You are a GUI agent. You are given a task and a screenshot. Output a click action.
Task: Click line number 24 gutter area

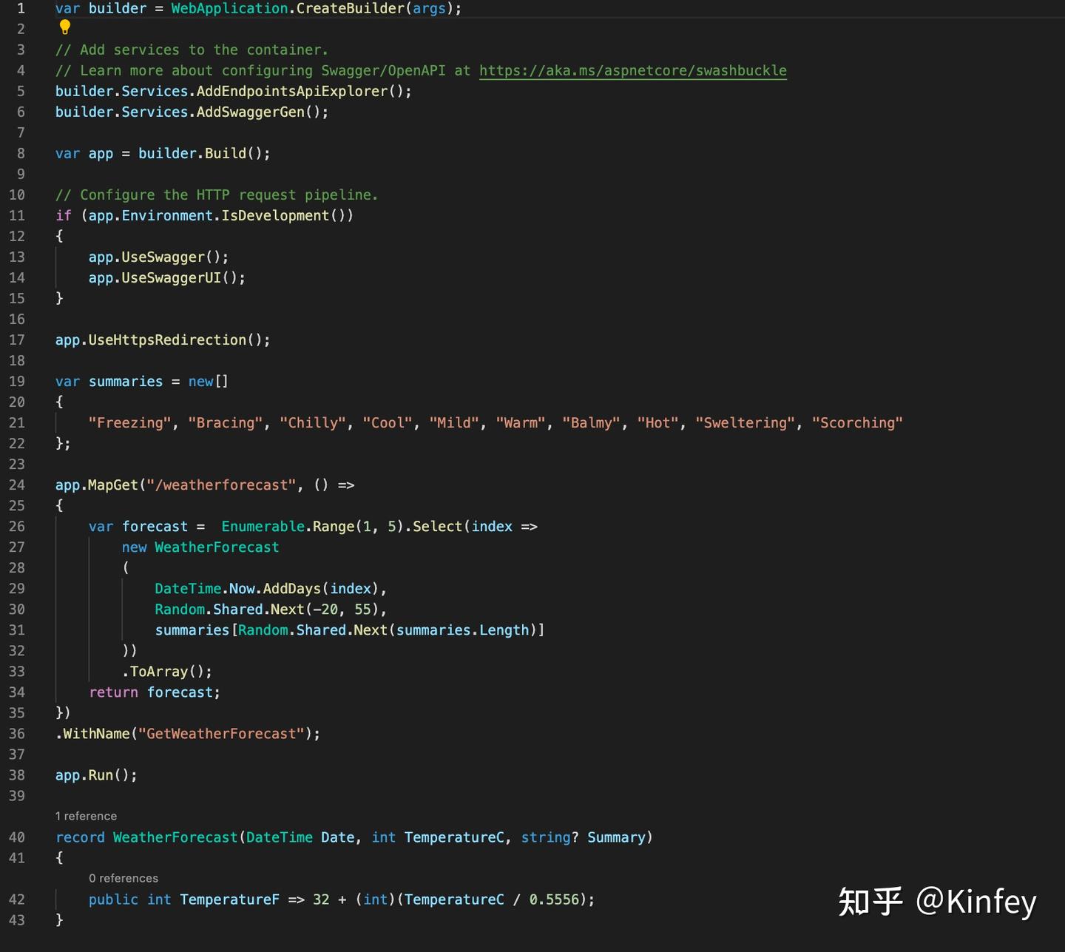tap(16, 485)
